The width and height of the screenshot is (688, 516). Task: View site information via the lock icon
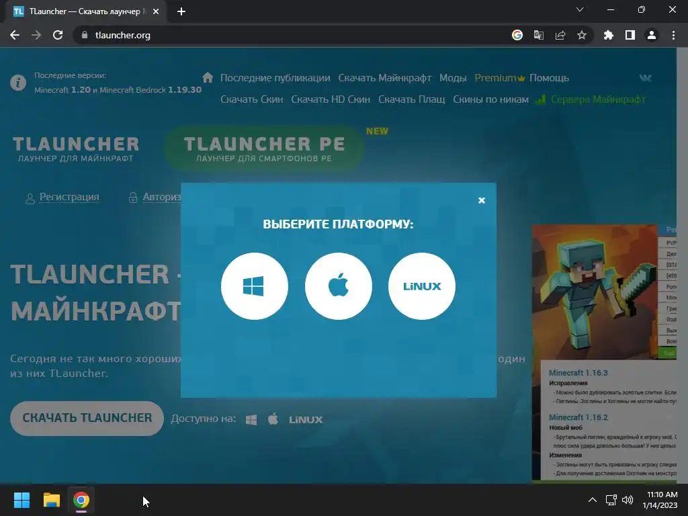[x=85, y=35]
